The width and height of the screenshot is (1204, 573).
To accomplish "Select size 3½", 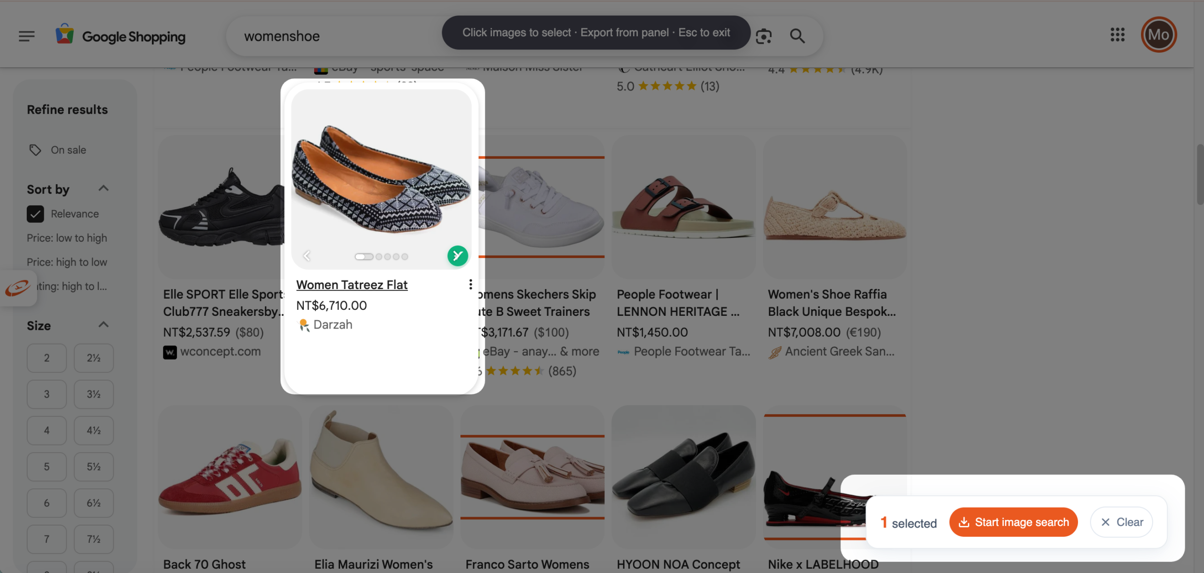I will (x=94, y=394).
